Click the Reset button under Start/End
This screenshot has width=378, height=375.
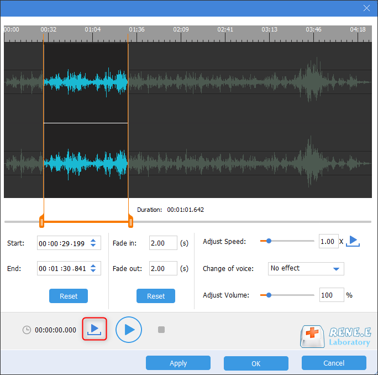pos(69,296)
